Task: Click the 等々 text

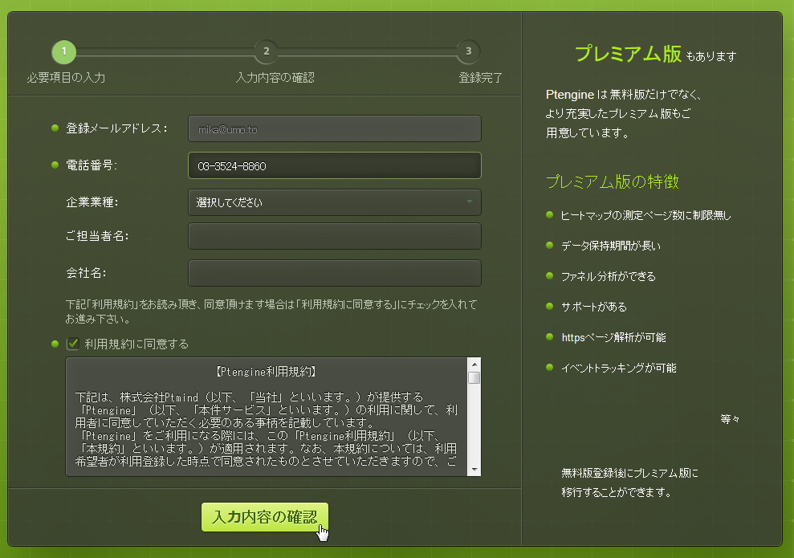Action: (x=731, y=419)
